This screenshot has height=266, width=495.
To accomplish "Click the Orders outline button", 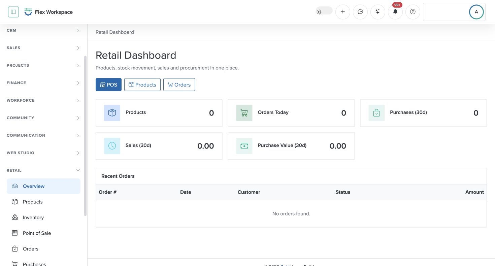I will pyautogui.click(x=179, y=85).
